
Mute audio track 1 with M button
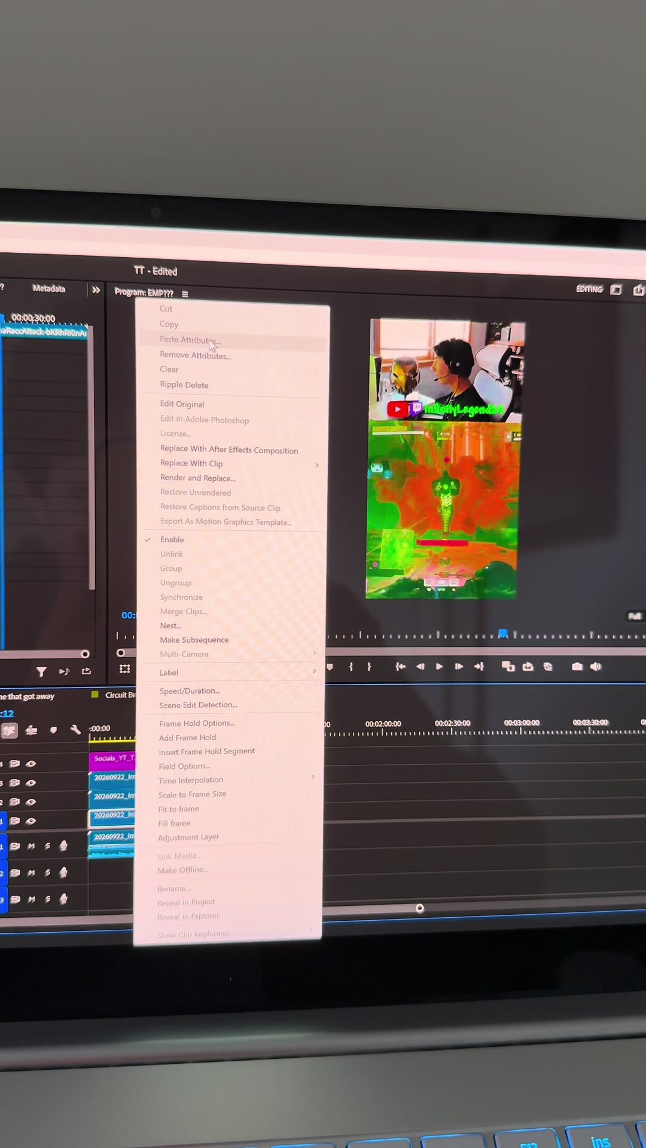pyautogui.click(x=31, y=846)
